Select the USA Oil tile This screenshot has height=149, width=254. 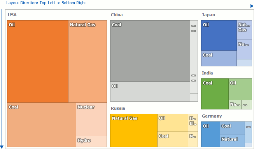(x=38, y=61)
